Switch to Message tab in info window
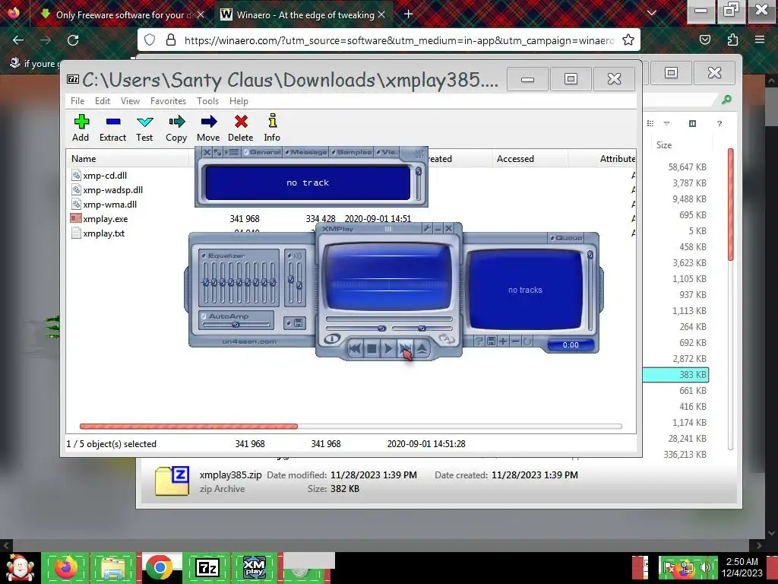The width and height of the screenshot is (778, 584). 305,152
